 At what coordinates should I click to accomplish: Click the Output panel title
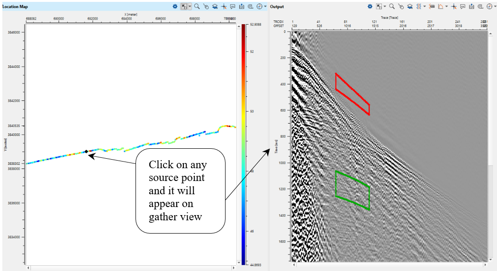pos(277,7)
